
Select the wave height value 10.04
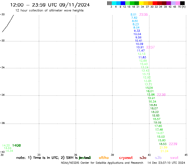tap(137, 34)
